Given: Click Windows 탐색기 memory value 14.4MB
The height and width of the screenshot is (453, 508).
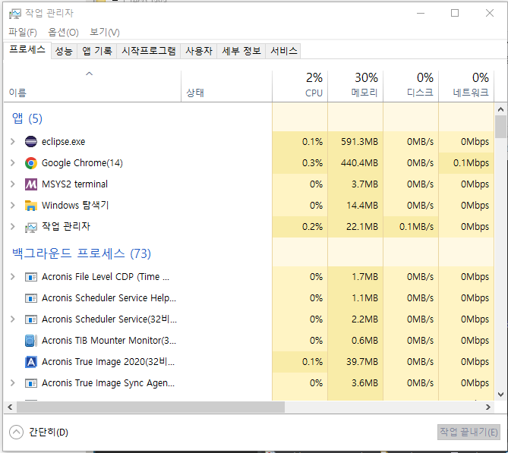Looking at the screenshot, I should [362, 206].
